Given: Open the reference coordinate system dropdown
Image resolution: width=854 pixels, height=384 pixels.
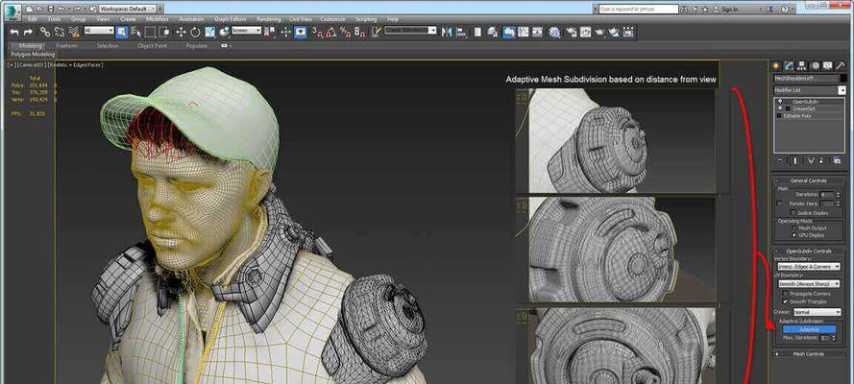Looking at the screenshot, I should [x=247, y=31].
